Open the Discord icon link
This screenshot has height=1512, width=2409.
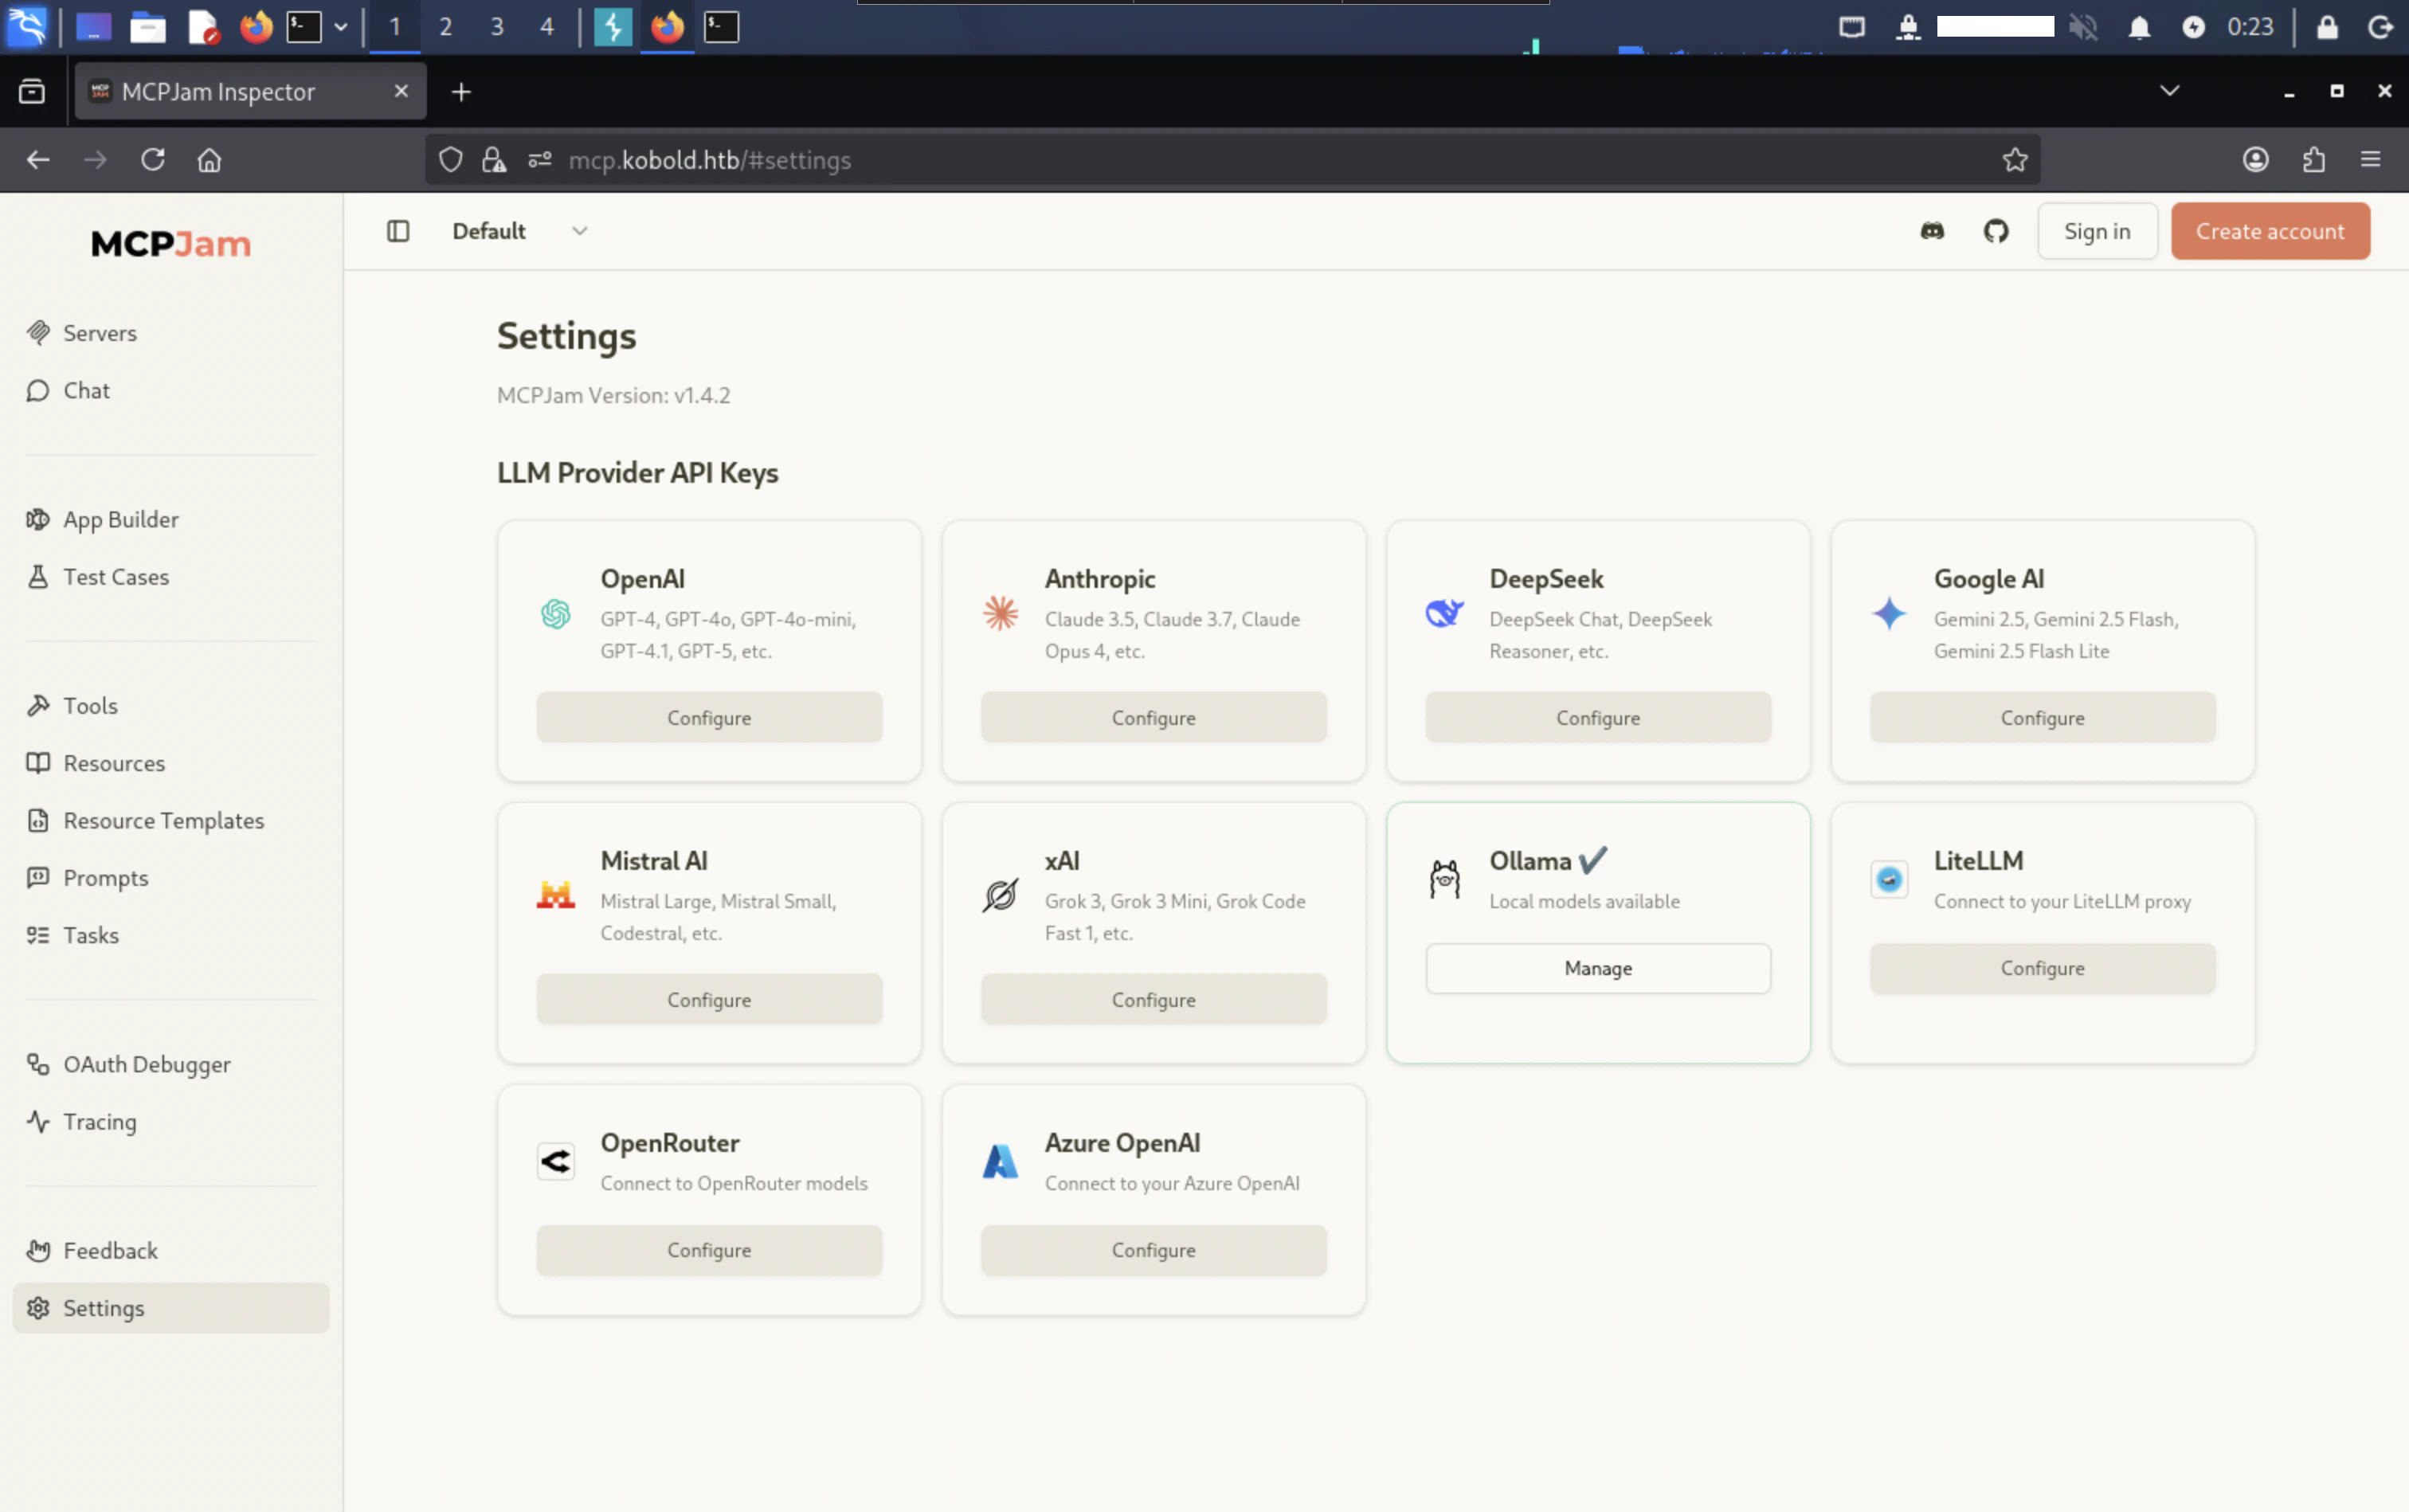click(x=1932, y=232)
